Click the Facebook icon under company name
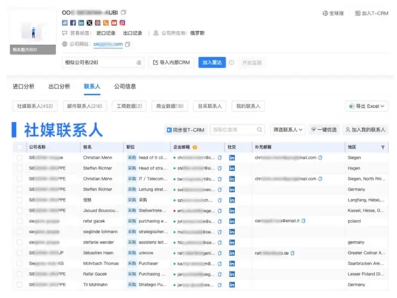 pos(73,23)
